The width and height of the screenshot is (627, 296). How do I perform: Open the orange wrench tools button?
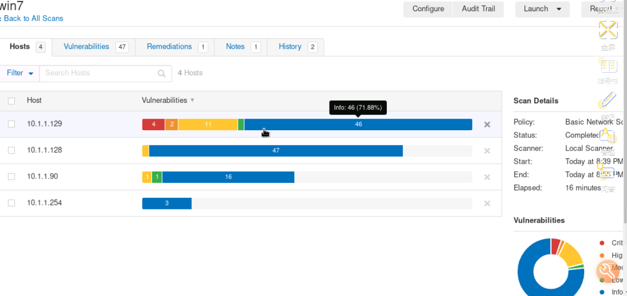coord(608,272)
